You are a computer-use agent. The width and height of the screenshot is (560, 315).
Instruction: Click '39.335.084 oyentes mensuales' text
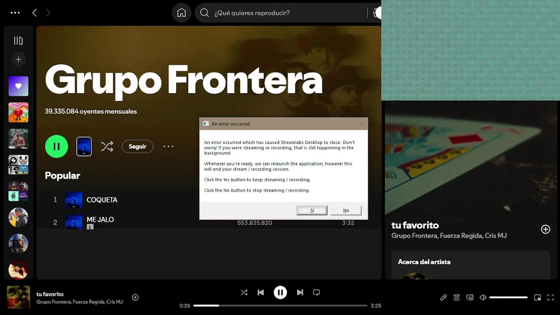pos(91,112)
